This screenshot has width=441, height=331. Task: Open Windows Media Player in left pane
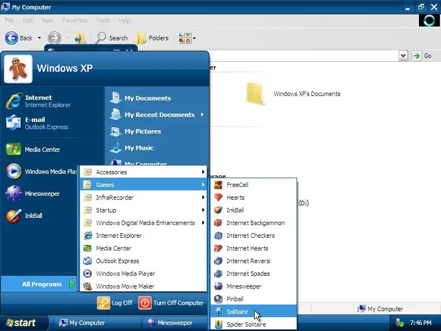pos(42,172)
